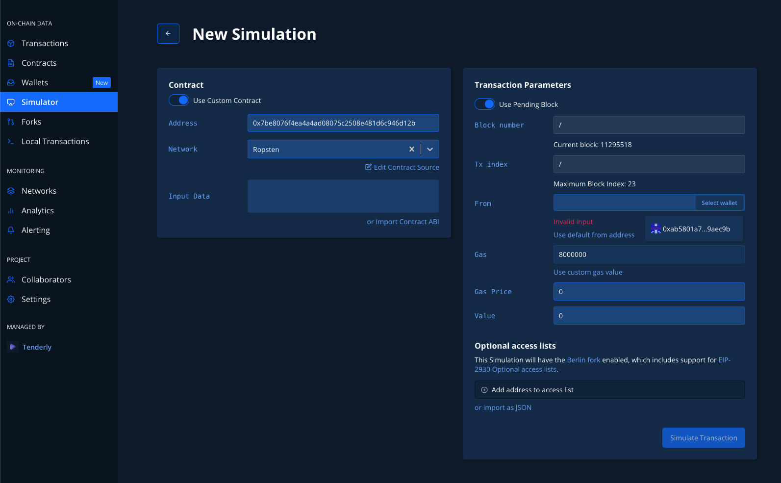The width and height of the screenshot is (781, 483).
Task: Click the Transactions cube icon in sidebar
Action: [11, 43]
